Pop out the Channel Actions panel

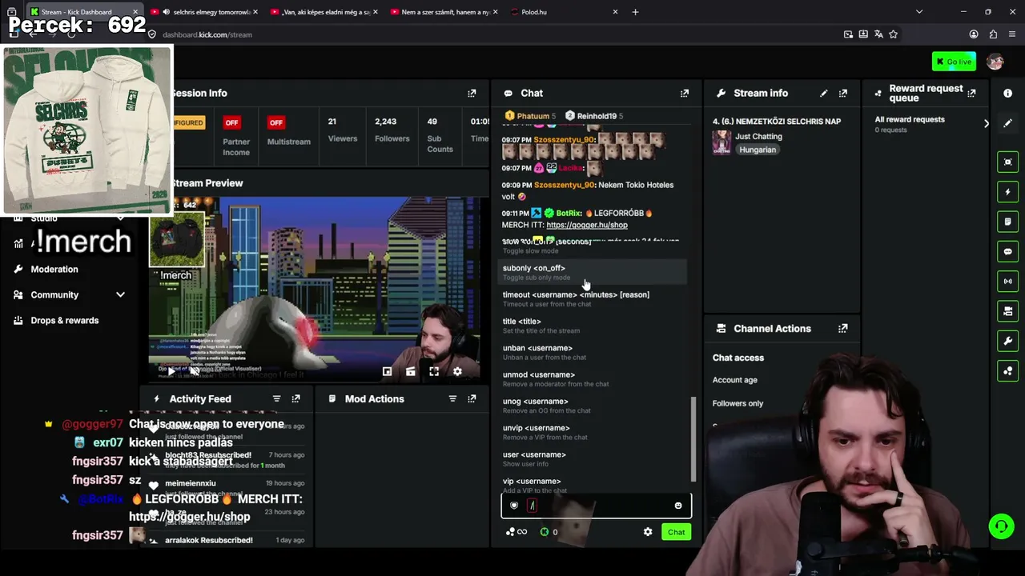click(843, 329)
